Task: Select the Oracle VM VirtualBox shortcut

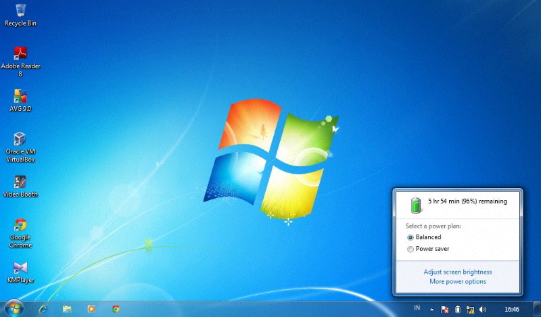Action: tap(20, 147)
